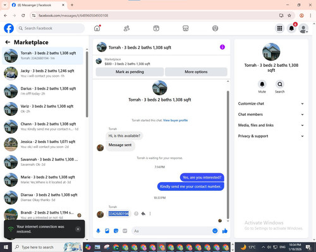Open Facebook home via logo
Viewport: 316px width, 252px height.
pyautogui.click(x=9, y=28)
